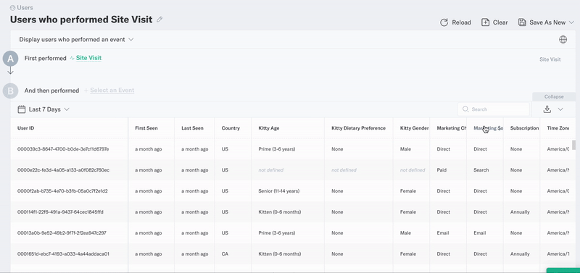Open user 0001651d-ebc7-4193-a033-4a44addaca01
580x273 pixels.
click(63, 254)
